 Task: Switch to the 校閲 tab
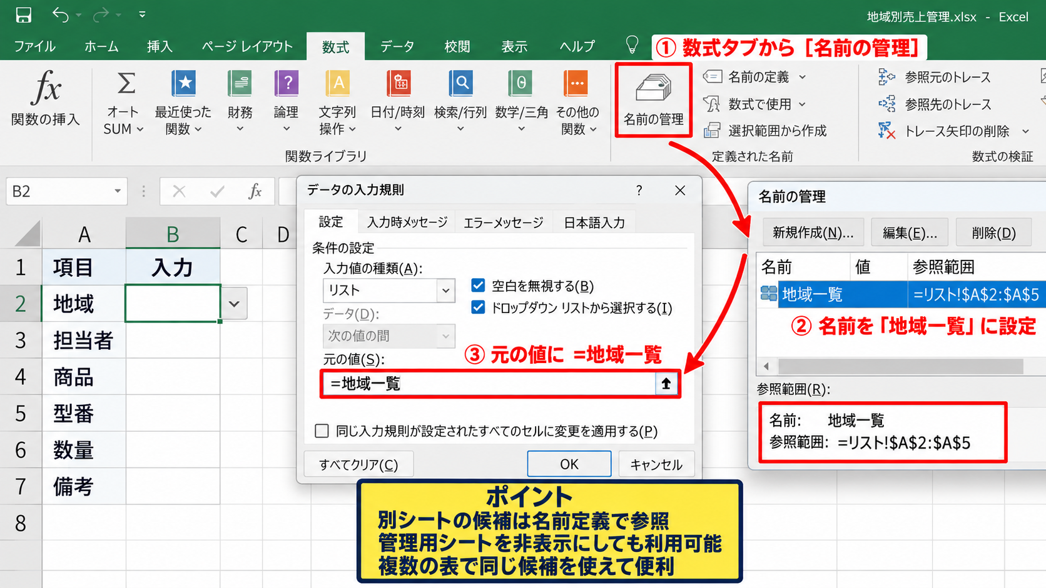pyautogui.click(x=457, y=46)
